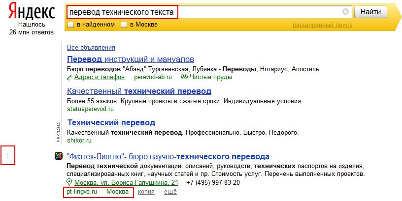The image size is (402, 201).
Task: Enable the "в найденном" checkbox
Action: pos(71,25)
